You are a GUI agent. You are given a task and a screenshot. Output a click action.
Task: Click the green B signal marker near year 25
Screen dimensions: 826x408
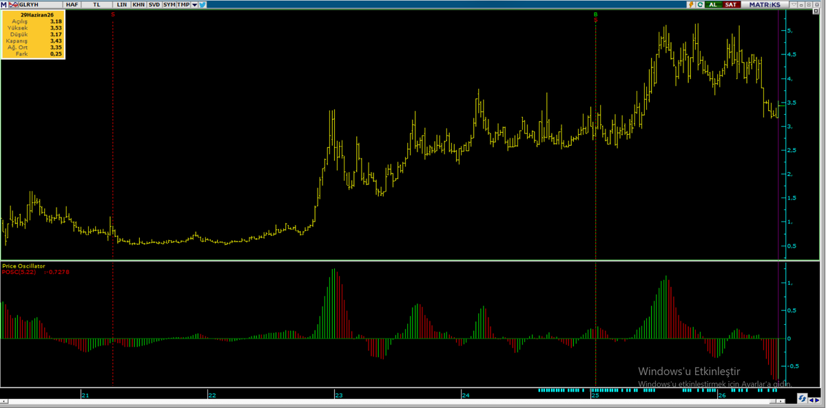pyautogui.click(x=596, y=14)
